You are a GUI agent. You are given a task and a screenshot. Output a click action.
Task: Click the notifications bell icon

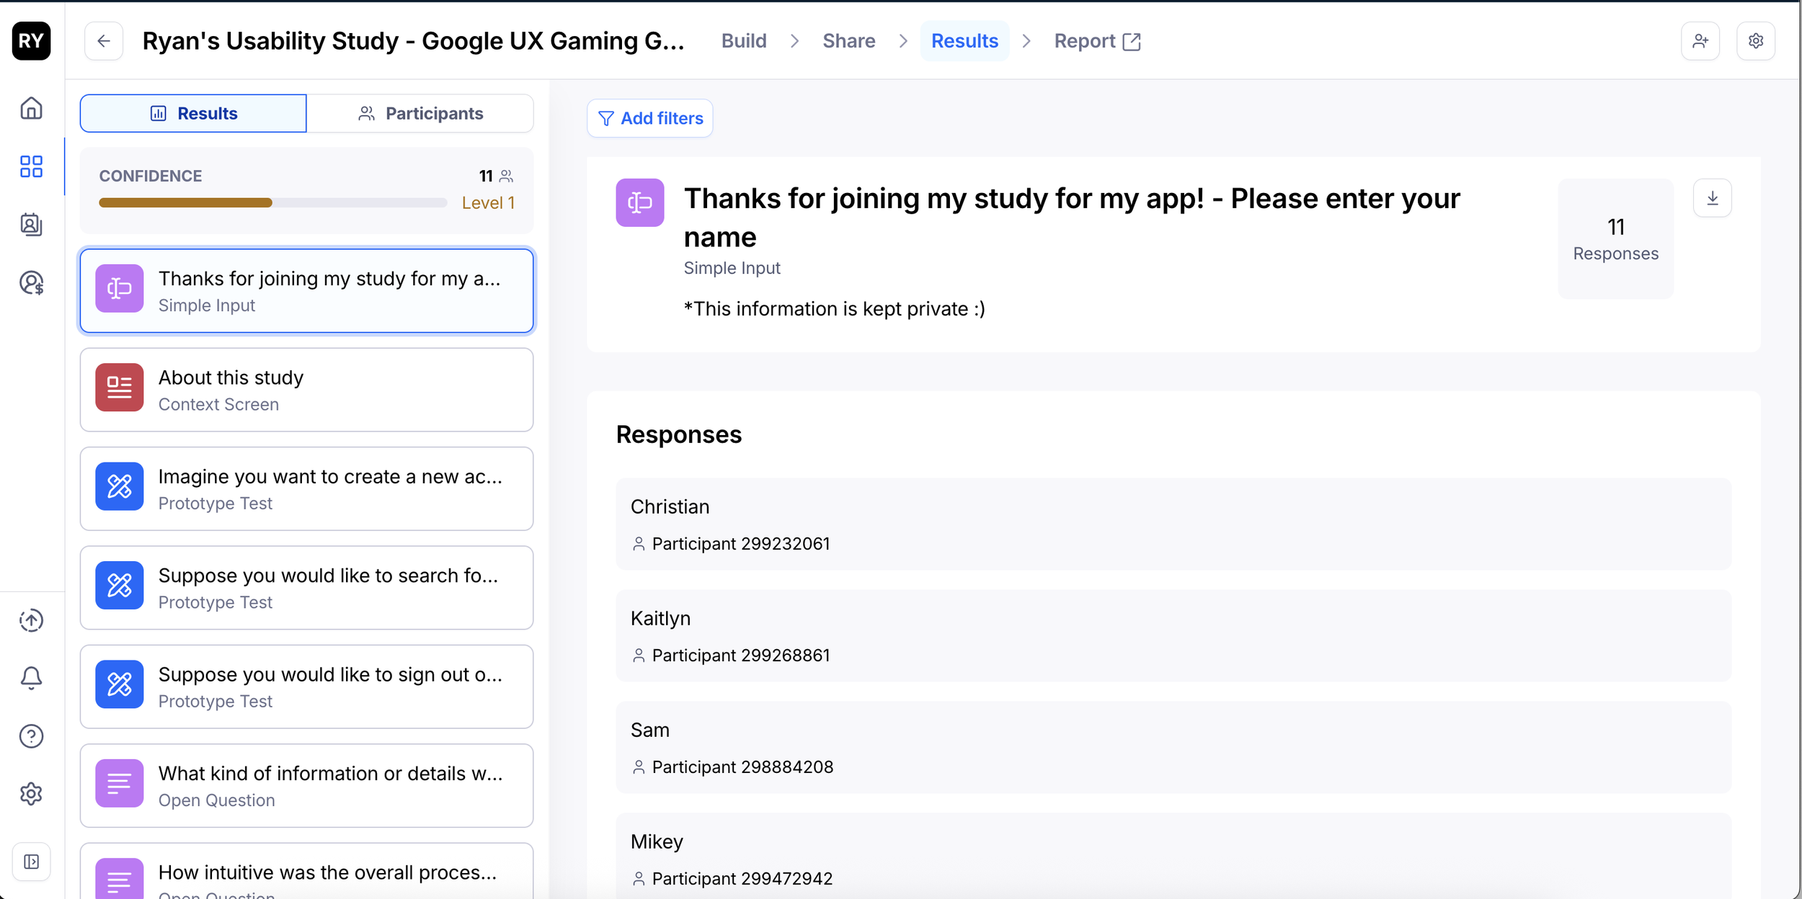click(31, 678)
